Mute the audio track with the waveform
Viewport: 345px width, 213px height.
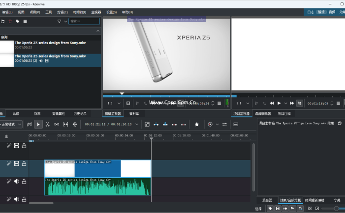17,182
